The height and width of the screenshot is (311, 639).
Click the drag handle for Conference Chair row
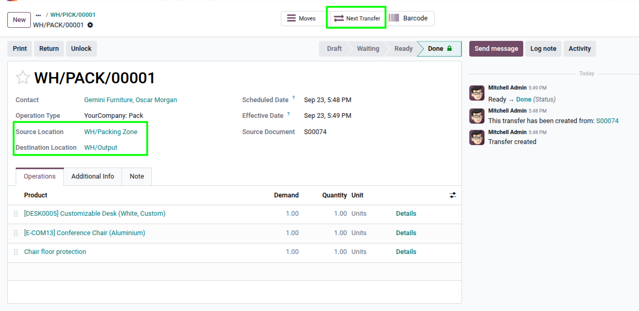click(x=16, y=233)
